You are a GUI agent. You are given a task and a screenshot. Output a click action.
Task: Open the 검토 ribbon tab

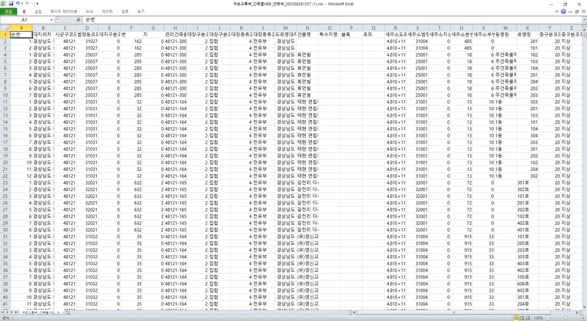125,12
